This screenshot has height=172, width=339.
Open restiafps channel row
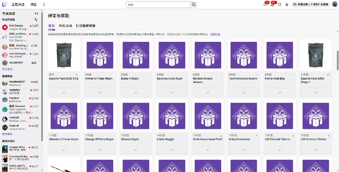(20, 91)
